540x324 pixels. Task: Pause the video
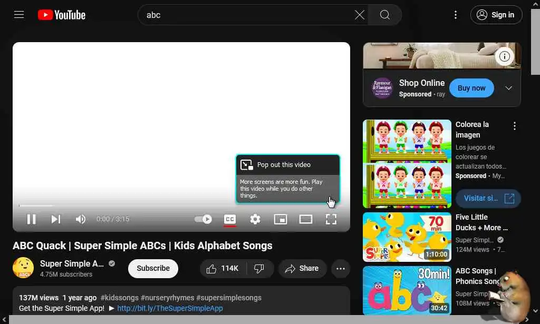click(31, 219)
